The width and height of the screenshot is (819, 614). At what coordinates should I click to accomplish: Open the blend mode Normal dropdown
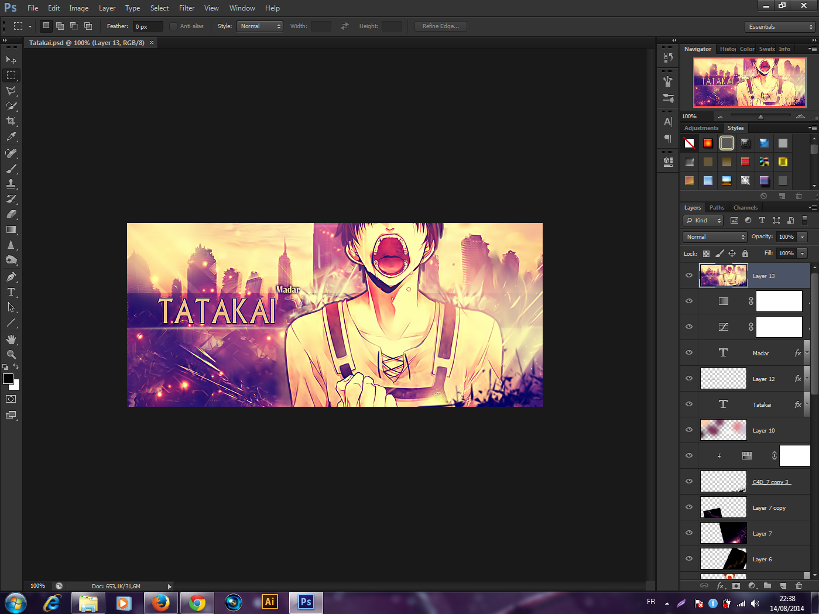715,237
